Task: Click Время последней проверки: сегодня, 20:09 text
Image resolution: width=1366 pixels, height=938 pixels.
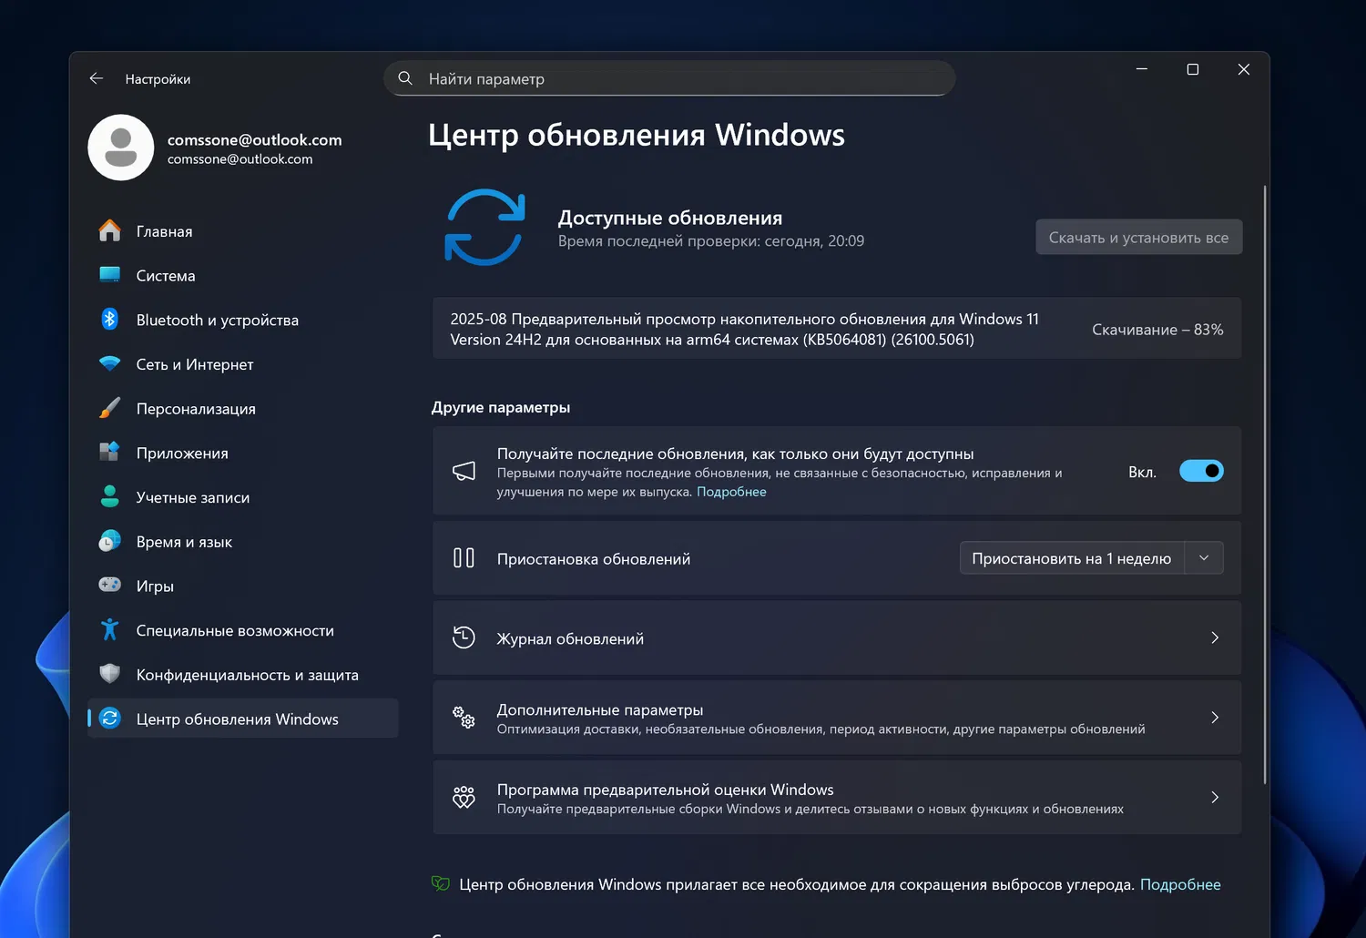Action: pyautogui.click(x=711, y=240)
